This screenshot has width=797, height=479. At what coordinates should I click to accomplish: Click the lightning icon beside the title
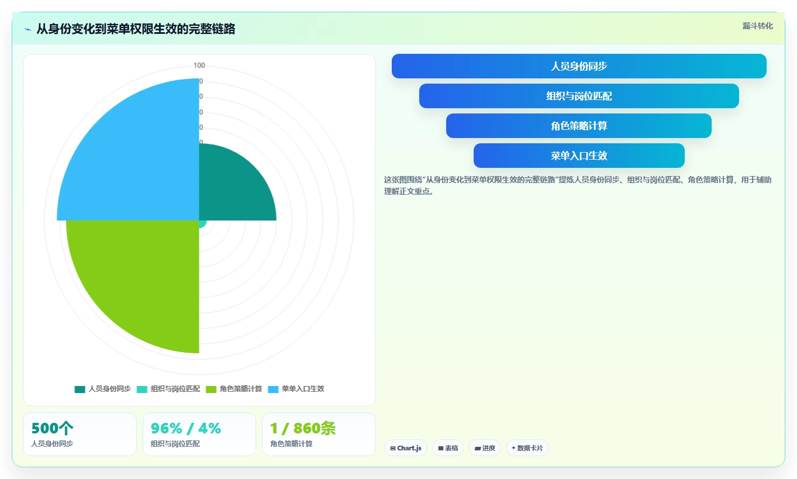click(x=27, y=29)
